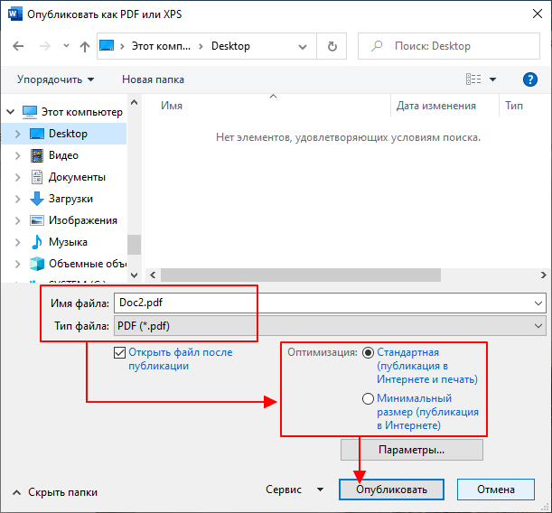Click the refresh icon in address bar
Screen dimensions: 552x513
(x=332, y=46)
